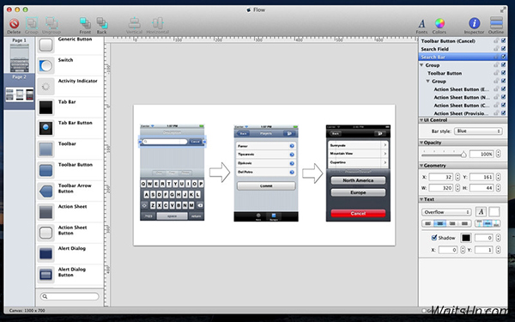Click the Horizontal align toolbar icon
515x322 pixels.
point(157,23)
